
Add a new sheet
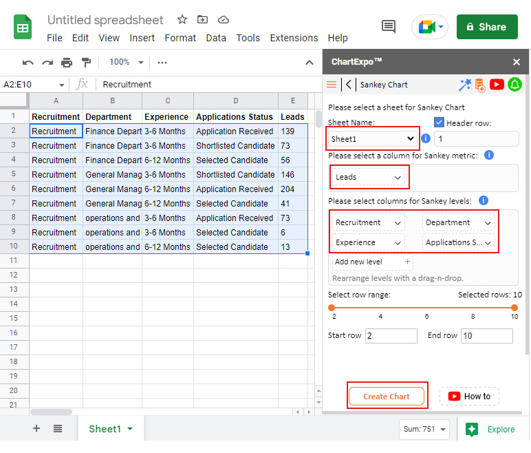click(x=36, y=428)
